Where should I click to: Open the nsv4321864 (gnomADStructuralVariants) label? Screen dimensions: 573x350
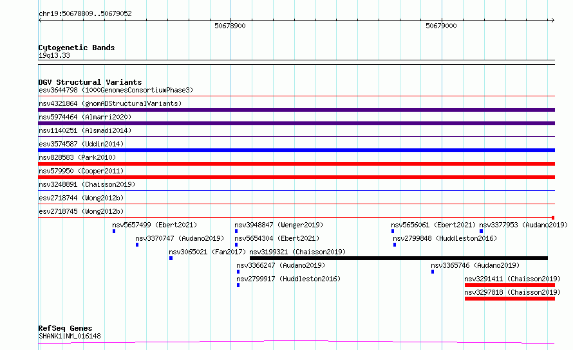(110, 103)
